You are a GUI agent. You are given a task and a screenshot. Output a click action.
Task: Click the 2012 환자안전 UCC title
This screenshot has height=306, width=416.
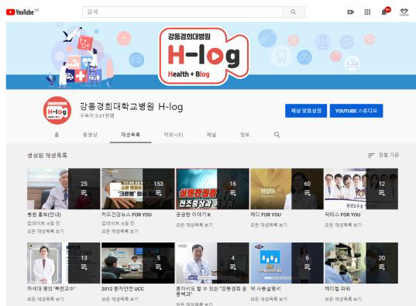click(122, 288)
